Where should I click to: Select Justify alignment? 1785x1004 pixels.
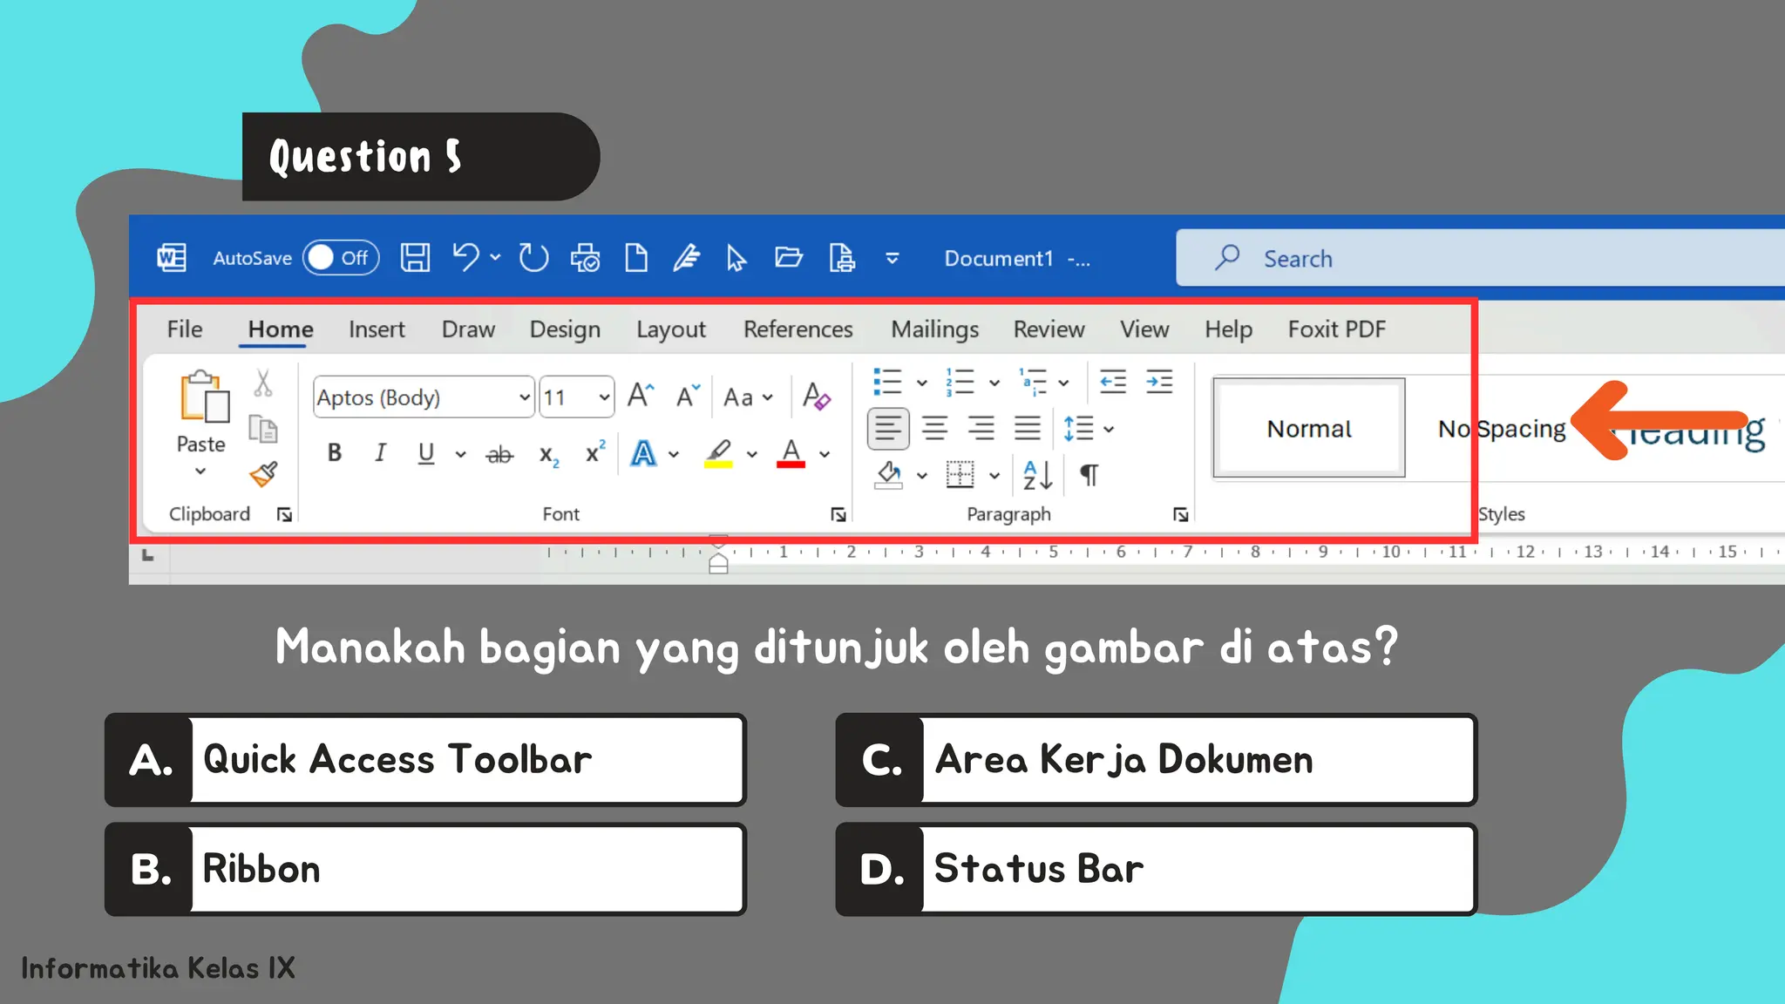pyautogui.click(x=1028, y=429)
